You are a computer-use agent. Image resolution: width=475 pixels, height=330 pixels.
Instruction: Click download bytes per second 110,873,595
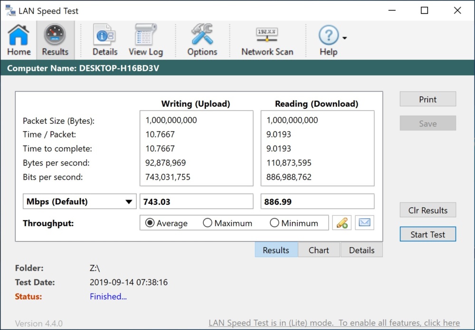289,163
